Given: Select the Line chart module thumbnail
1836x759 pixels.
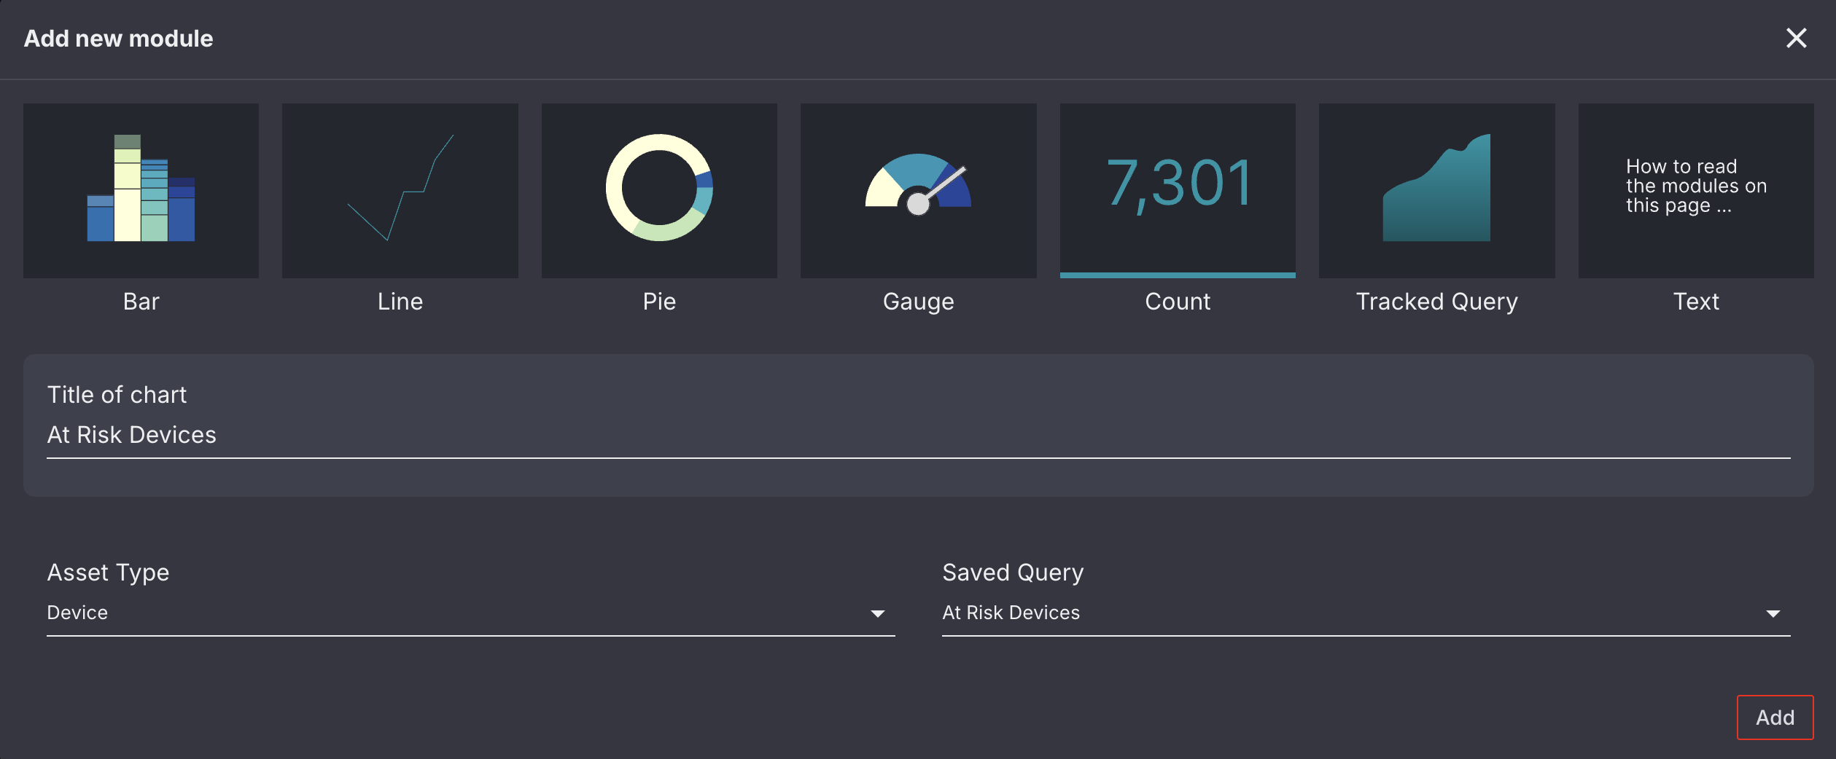Looking at the screenshot, I should [399, 190].
